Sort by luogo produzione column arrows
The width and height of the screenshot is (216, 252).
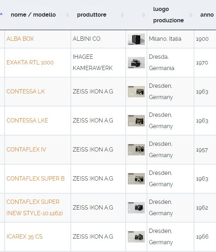191,15
